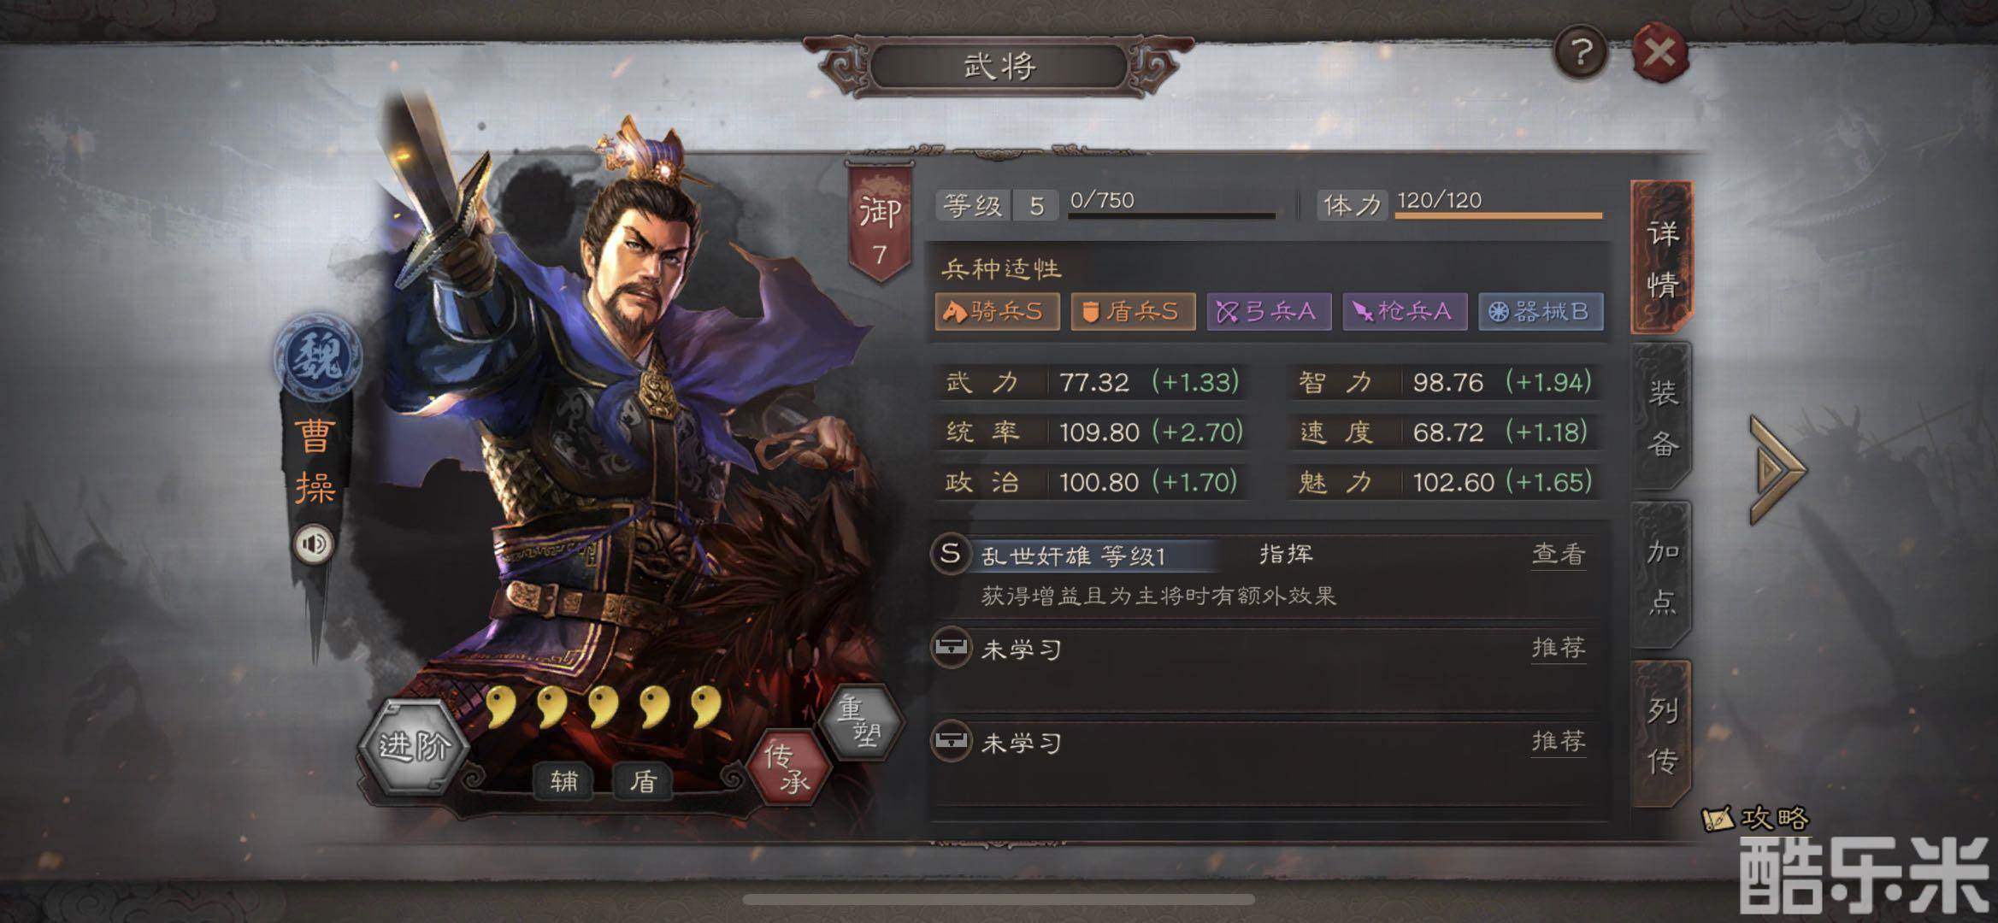Open the question mark help icon
Image resolution: width=1998 pixels, height=923 pixels.
click(x=1580, y=54)
